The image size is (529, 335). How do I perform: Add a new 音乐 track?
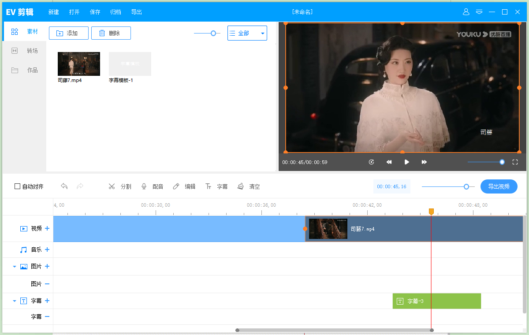(x=47, y=249)
